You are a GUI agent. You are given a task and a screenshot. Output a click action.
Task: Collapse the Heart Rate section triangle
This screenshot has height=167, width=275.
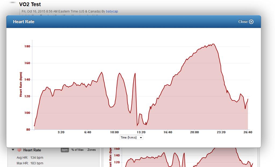[x=13, y=150]
